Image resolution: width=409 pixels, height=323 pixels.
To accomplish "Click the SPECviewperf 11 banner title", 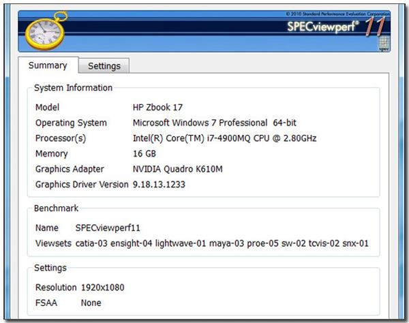I will point(335,27).
